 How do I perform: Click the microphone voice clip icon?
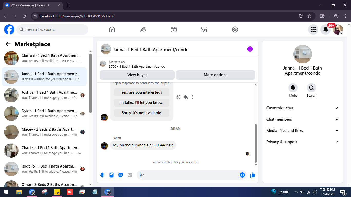pos(102,175)
